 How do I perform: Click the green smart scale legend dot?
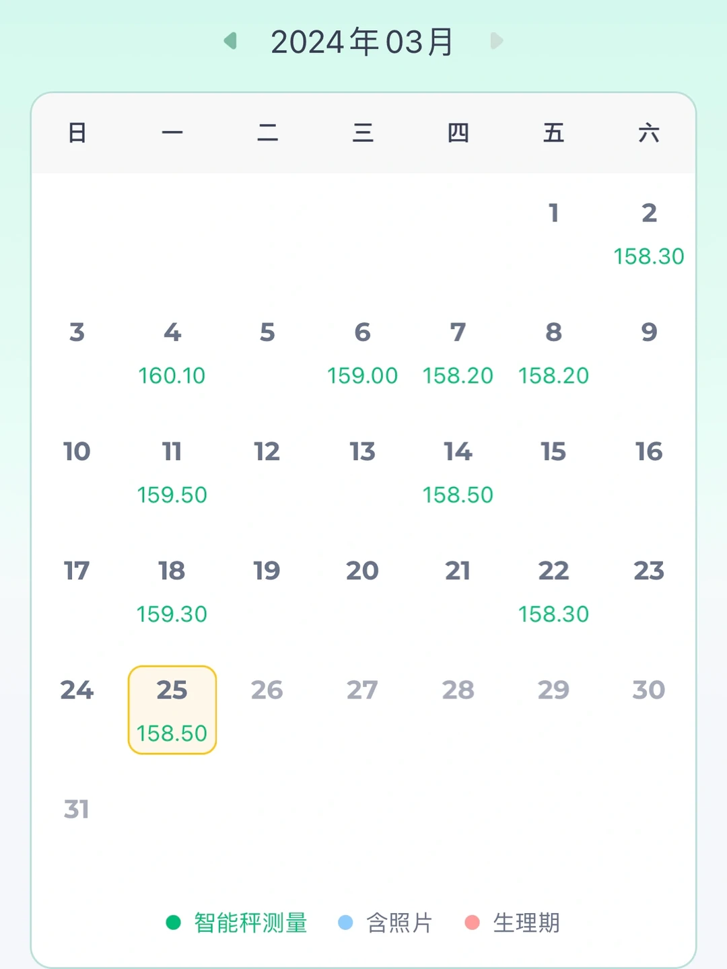173,923
